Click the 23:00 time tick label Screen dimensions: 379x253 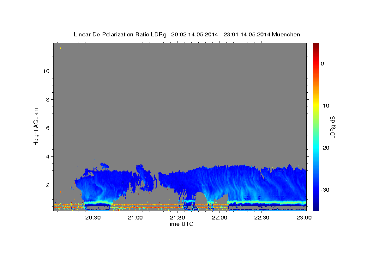point(304,218)
